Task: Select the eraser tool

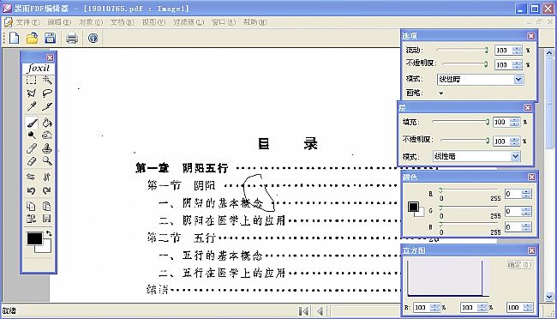Action: (32, 161)
